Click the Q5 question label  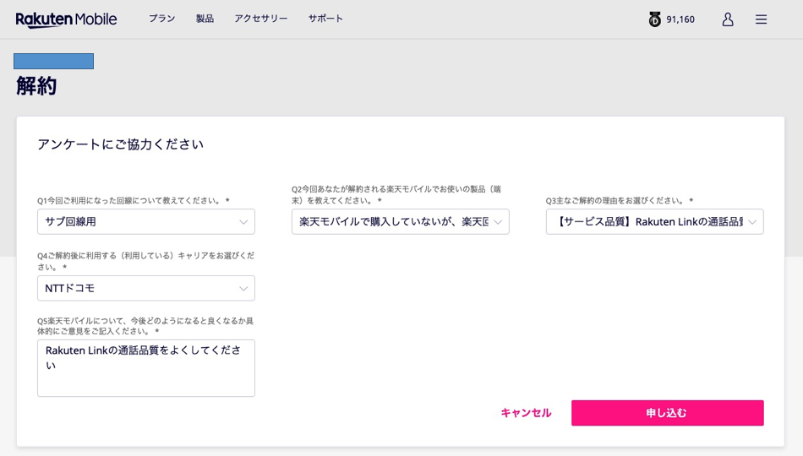145,326
